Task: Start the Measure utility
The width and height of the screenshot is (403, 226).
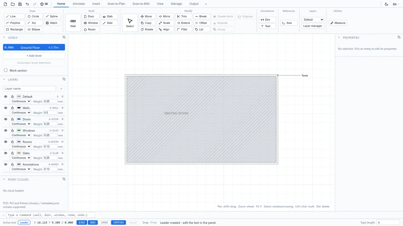Action: pos(338,23)
